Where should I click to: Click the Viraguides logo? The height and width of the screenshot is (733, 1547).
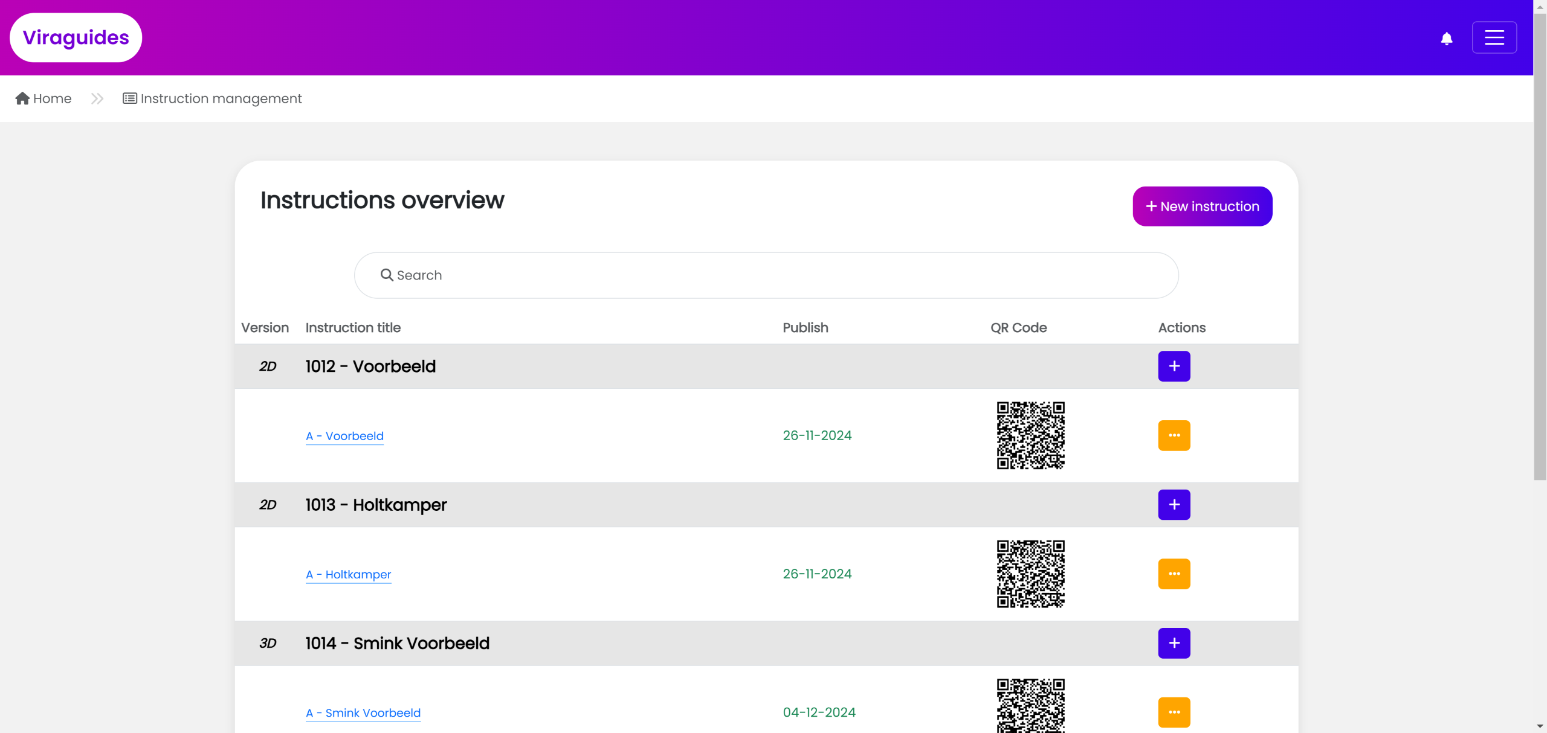coord(76,37)
